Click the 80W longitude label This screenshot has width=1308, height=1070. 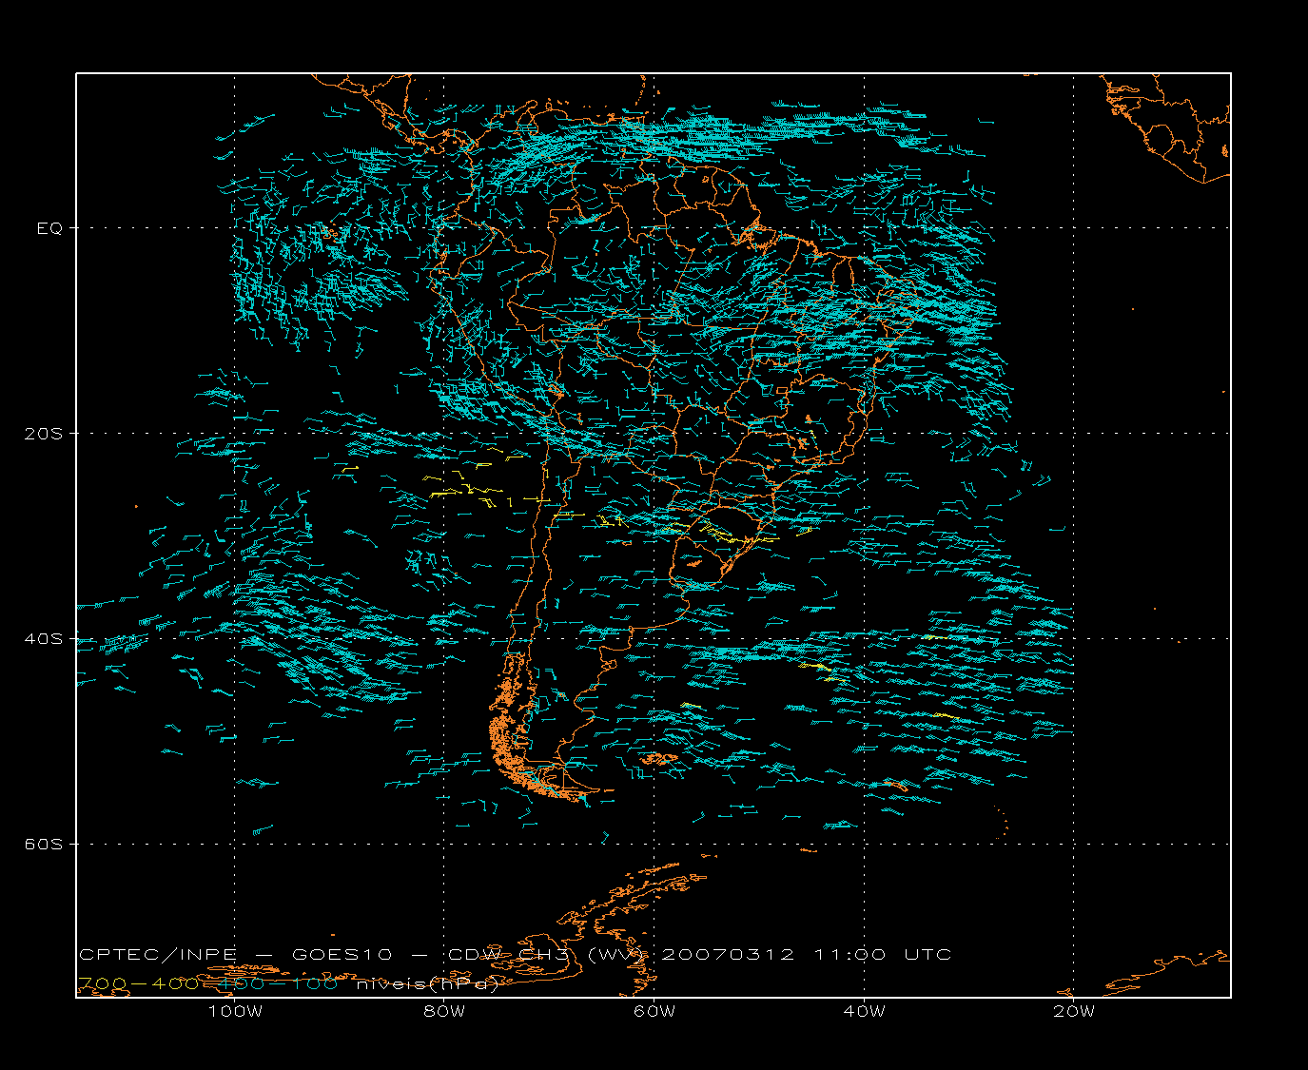click(444, 1011)
